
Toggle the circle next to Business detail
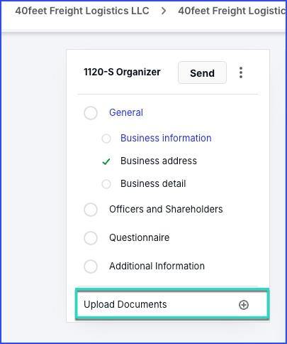[106, 184]
